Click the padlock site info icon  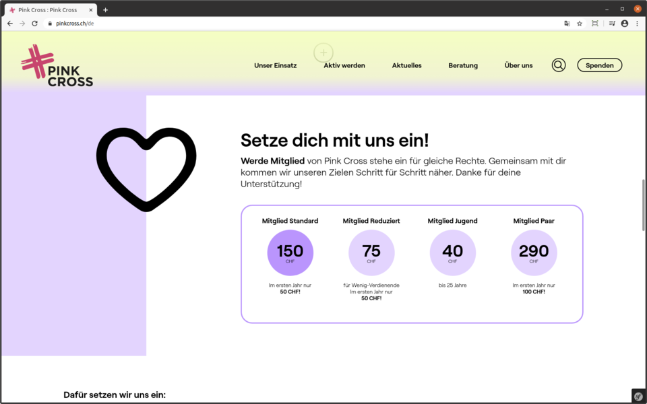tap(51, 24)
